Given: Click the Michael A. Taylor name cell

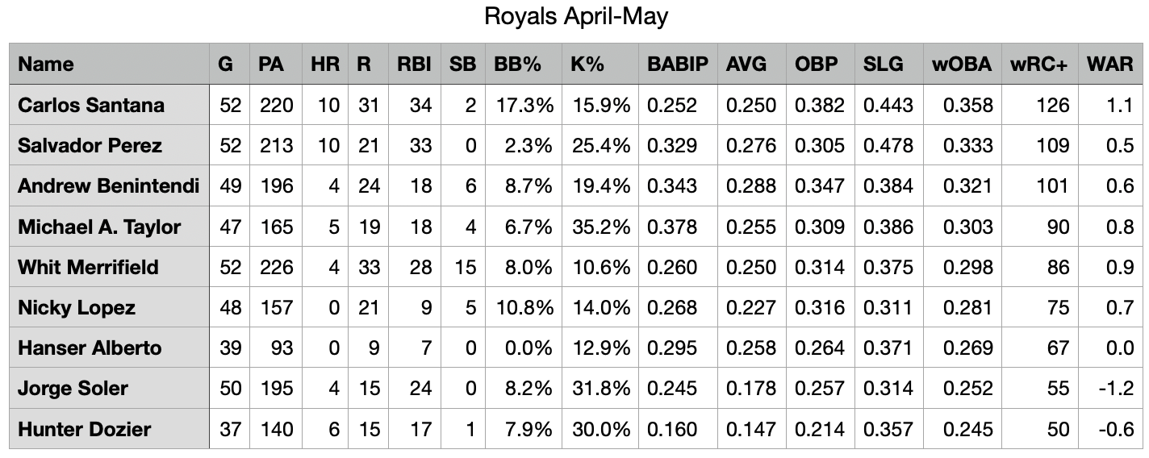Looking at the screenshot, I should pos(99,227).
